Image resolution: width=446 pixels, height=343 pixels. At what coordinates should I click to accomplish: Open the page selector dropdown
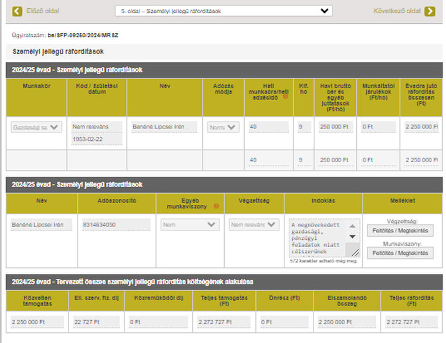pos(223,11)
